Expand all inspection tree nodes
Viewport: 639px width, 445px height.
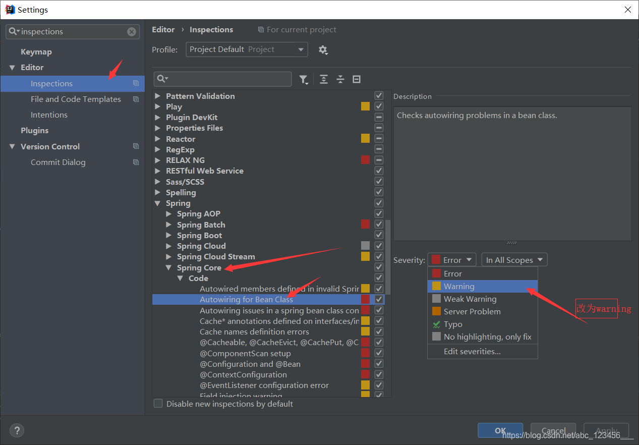(x=324, y=79)
